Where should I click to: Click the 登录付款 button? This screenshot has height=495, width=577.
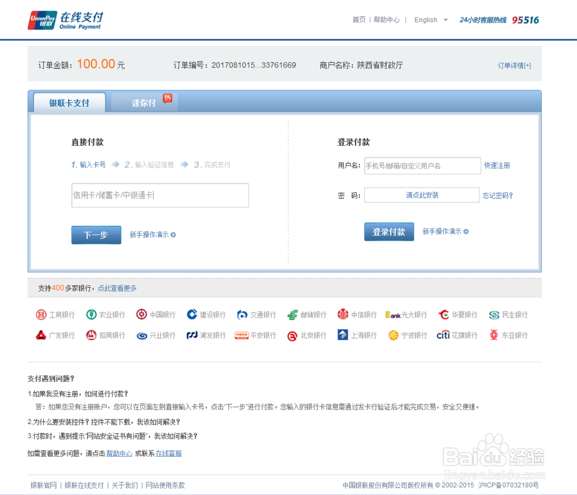click(389, 232)
